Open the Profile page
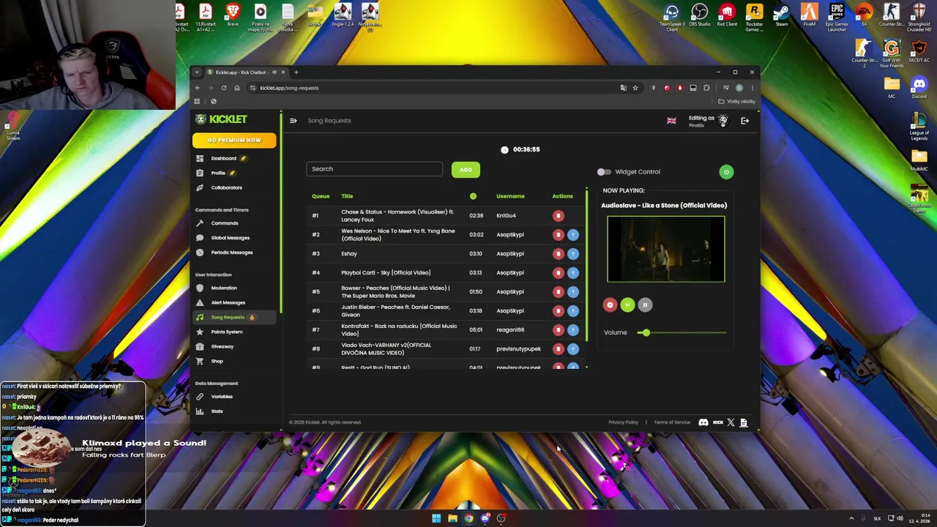This screenshot has width=937, height=527. click(218, 173)
